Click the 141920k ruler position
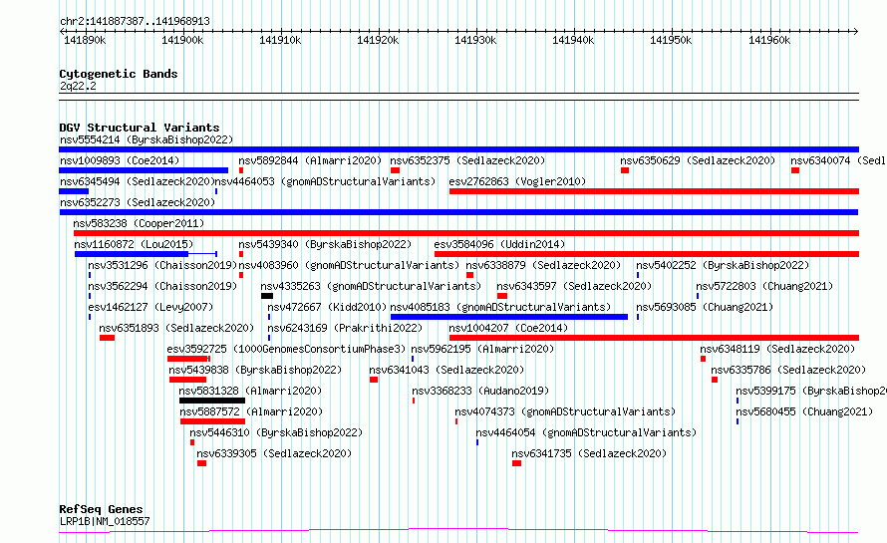Viewport: 887px width, 543px height. [378, 40]
